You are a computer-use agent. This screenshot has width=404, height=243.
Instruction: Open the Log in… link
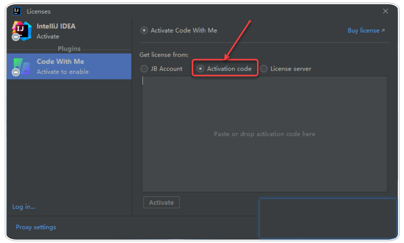(24, 207)
